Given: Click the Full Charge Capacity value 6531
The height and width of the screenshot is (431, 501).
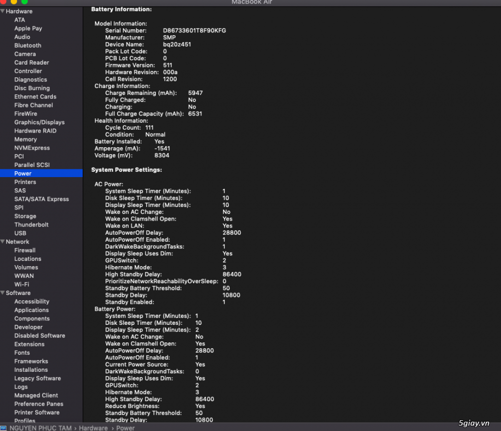Looking at the screenshot, I should pyautogui.click(x=195, y=113).
